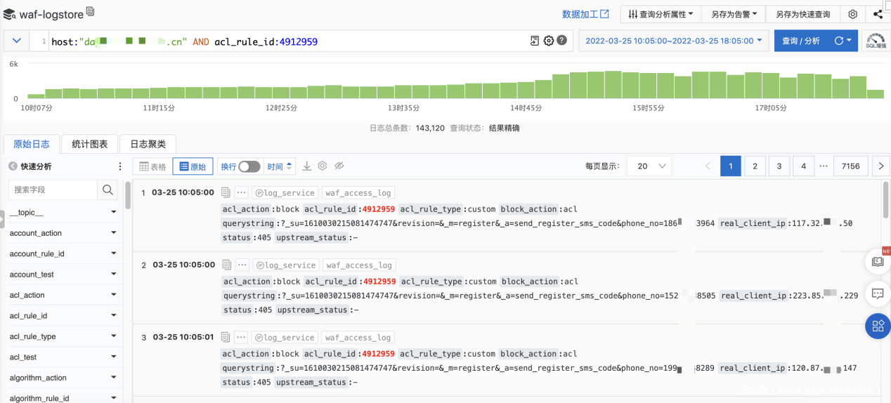
Task: Click the search icon in field search
Action: click(108, 190)
